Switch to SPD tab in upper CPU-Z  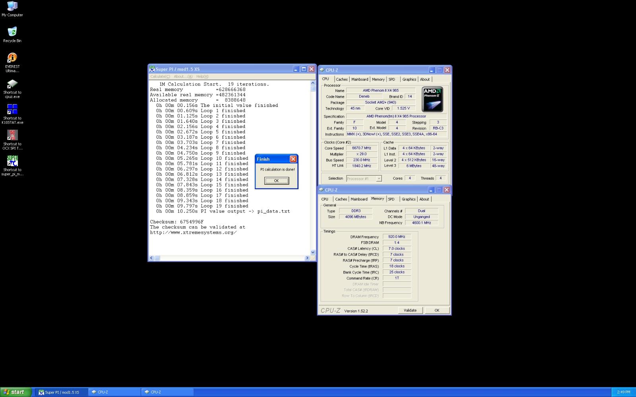tap(392, 79)
